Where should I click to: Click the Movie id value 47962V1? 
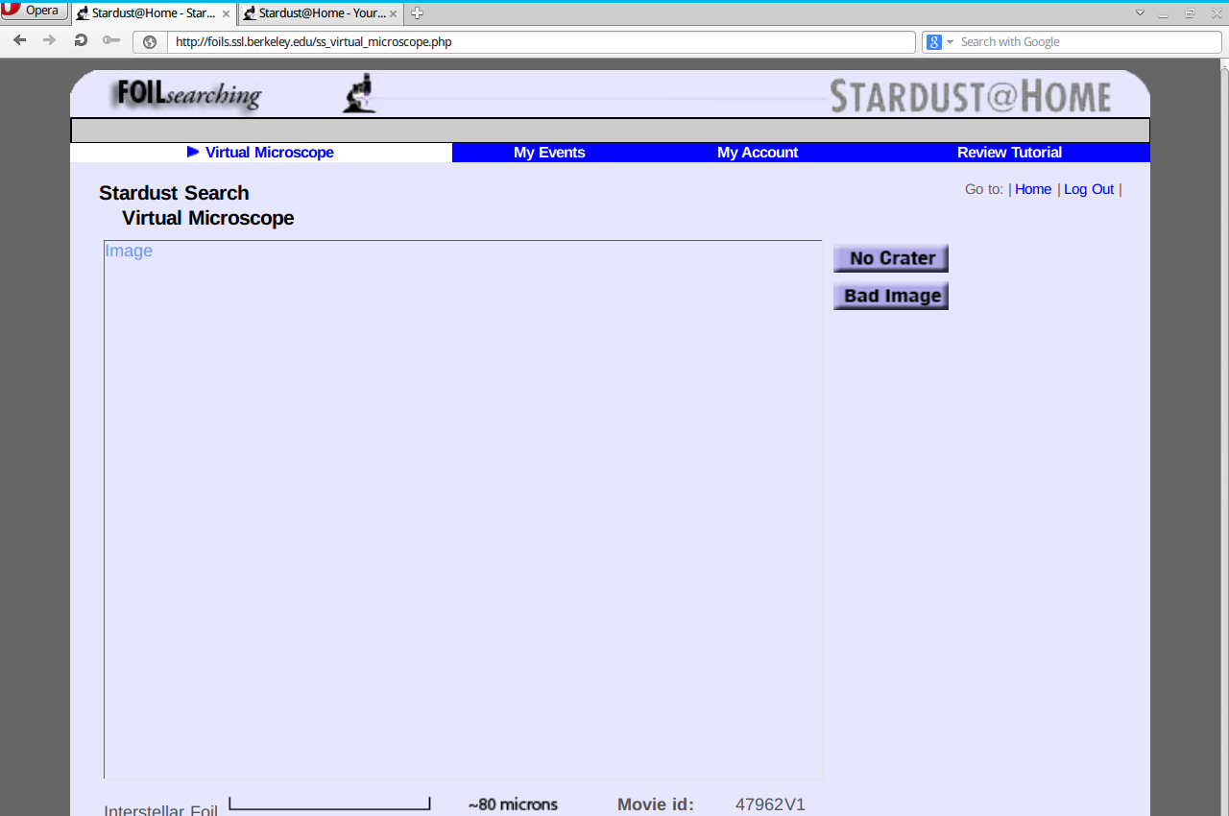[x=770, y=804]
